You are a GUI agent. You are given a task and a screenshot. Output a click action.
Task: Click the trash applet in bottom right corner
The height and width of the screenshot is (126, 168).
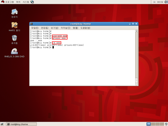166,124
